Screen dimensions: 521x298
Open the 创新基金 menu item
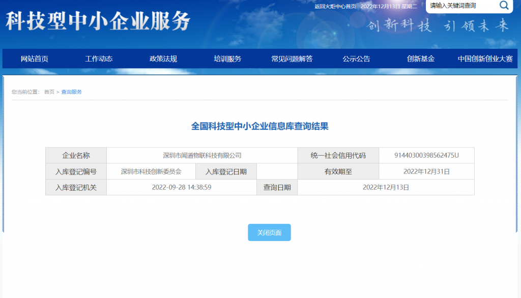click(421, 59)
